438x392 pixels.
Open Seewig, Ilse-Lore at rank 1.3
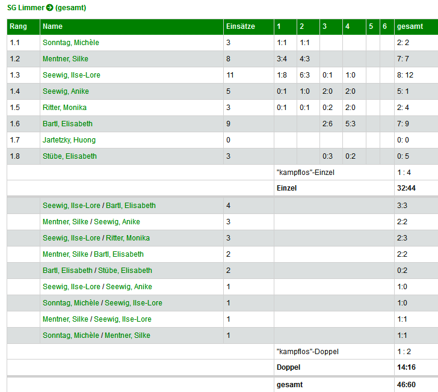point(71,75)
